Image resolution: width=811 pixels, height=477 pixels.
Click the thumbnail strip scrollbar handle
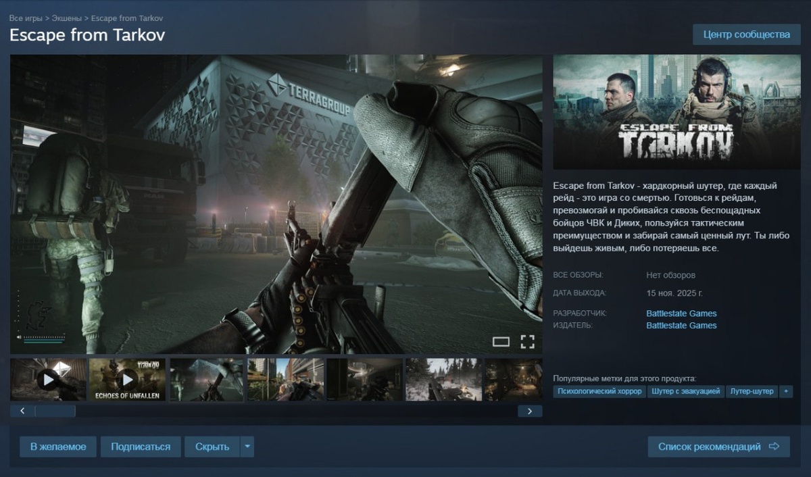[55, 411]
